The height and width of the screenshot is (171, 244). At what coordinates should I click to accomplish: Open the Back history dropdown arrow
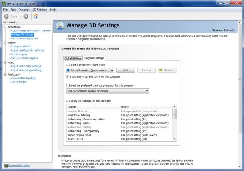pyautogui.click(x=21, y=16)
